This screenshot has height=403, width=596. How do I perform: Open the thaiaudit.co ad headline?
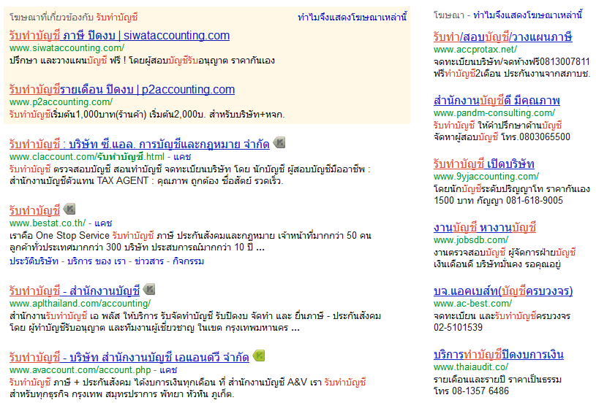click(498, 354)
